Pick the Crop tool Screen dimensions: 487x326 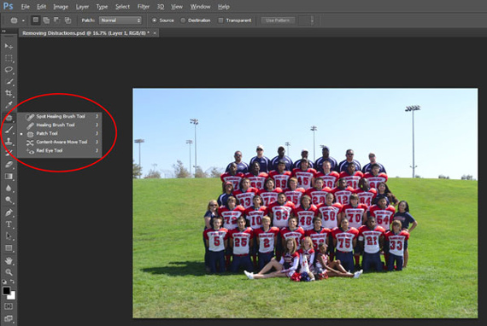pyautogui.click(x=9, y=93)
